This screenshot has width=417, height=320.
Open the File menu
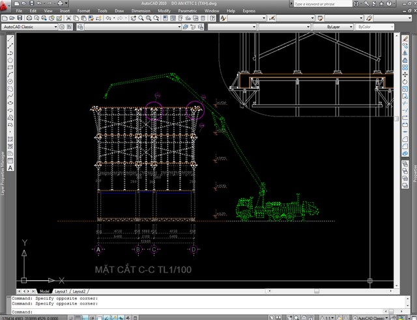[x=19, y=11]
